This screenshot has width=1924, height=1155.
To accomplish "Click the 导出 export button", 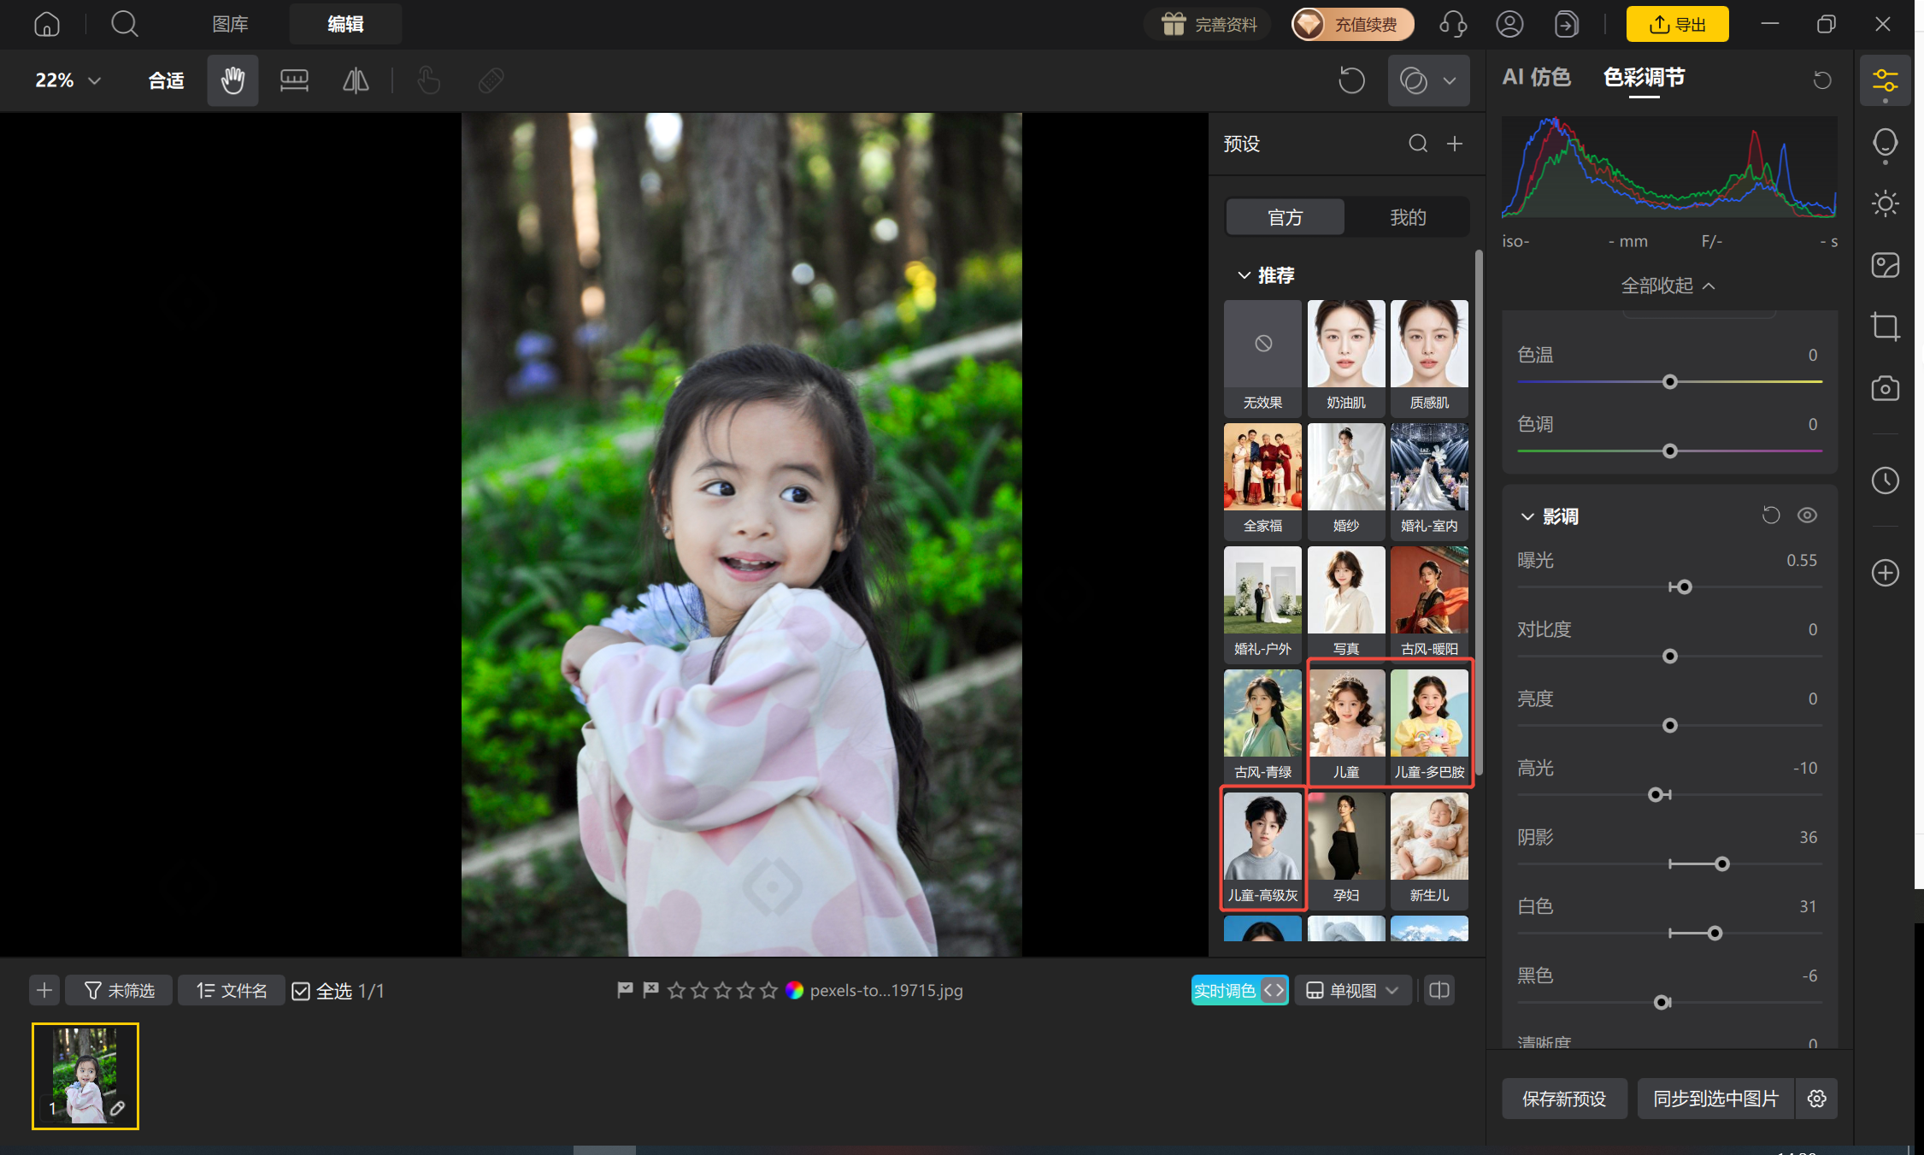I will (1677, 24).
